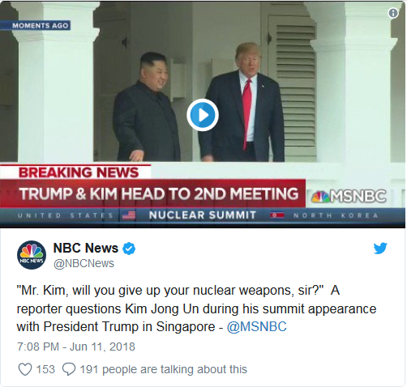Click the blue verified badge
The image size is (407, 387).
129,249
